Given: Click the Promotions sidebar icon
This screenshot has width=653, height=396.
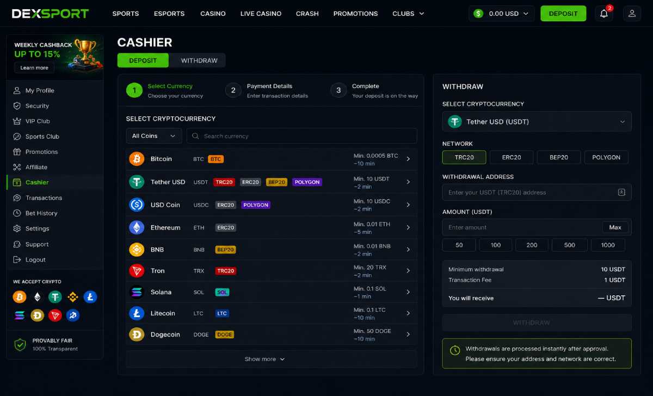Looking at the screenshot, I should pyautogui.click(x=17, y=152).
